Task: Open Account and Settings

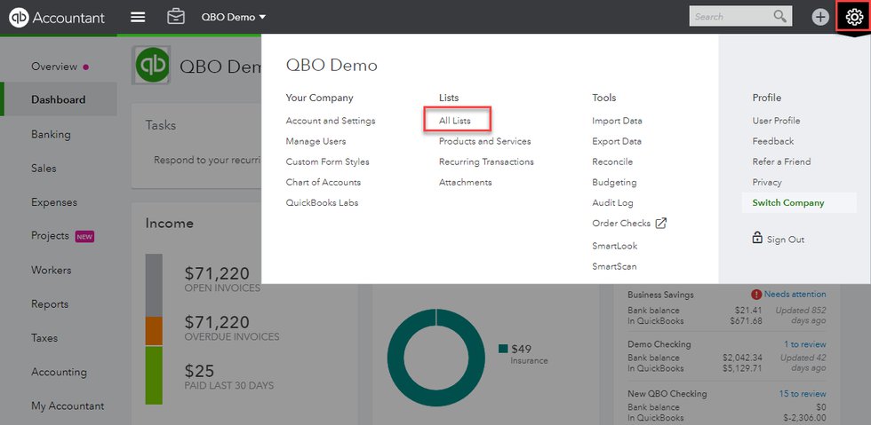Action: tap(330, 121)
